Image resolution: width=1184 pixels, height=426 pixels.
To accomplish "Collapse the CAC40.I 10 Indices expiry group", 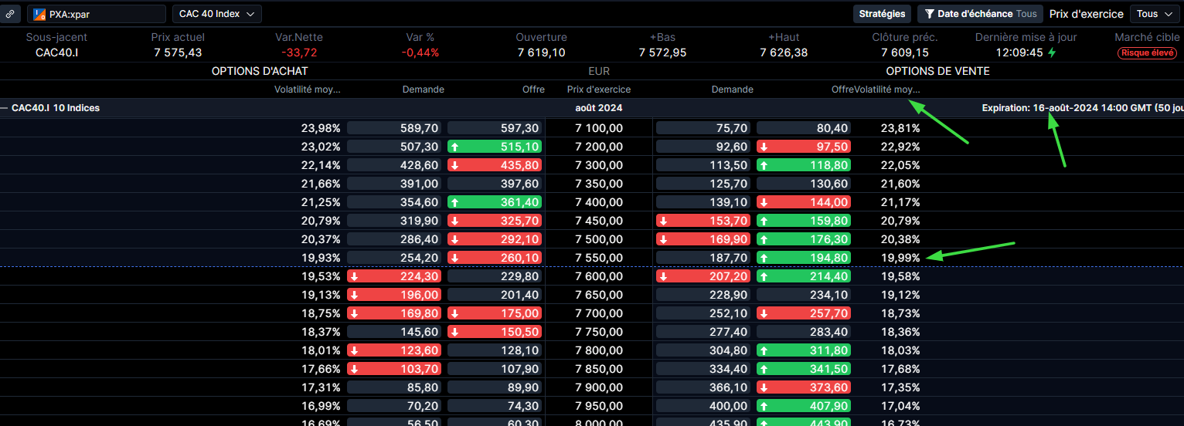I will click(5, 108).
